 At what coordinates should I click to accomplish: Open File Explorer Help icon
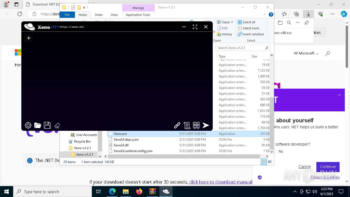[271, 15]
